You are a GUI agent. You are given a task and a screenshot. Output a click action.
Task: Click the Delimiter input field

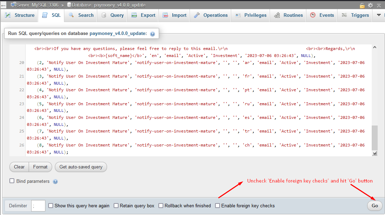tap(38, 206)
